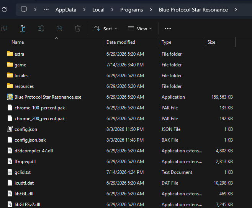Click the type 'Application' in the exe row
This screenshot has width=252, height=208.
(x=173, y=97)
